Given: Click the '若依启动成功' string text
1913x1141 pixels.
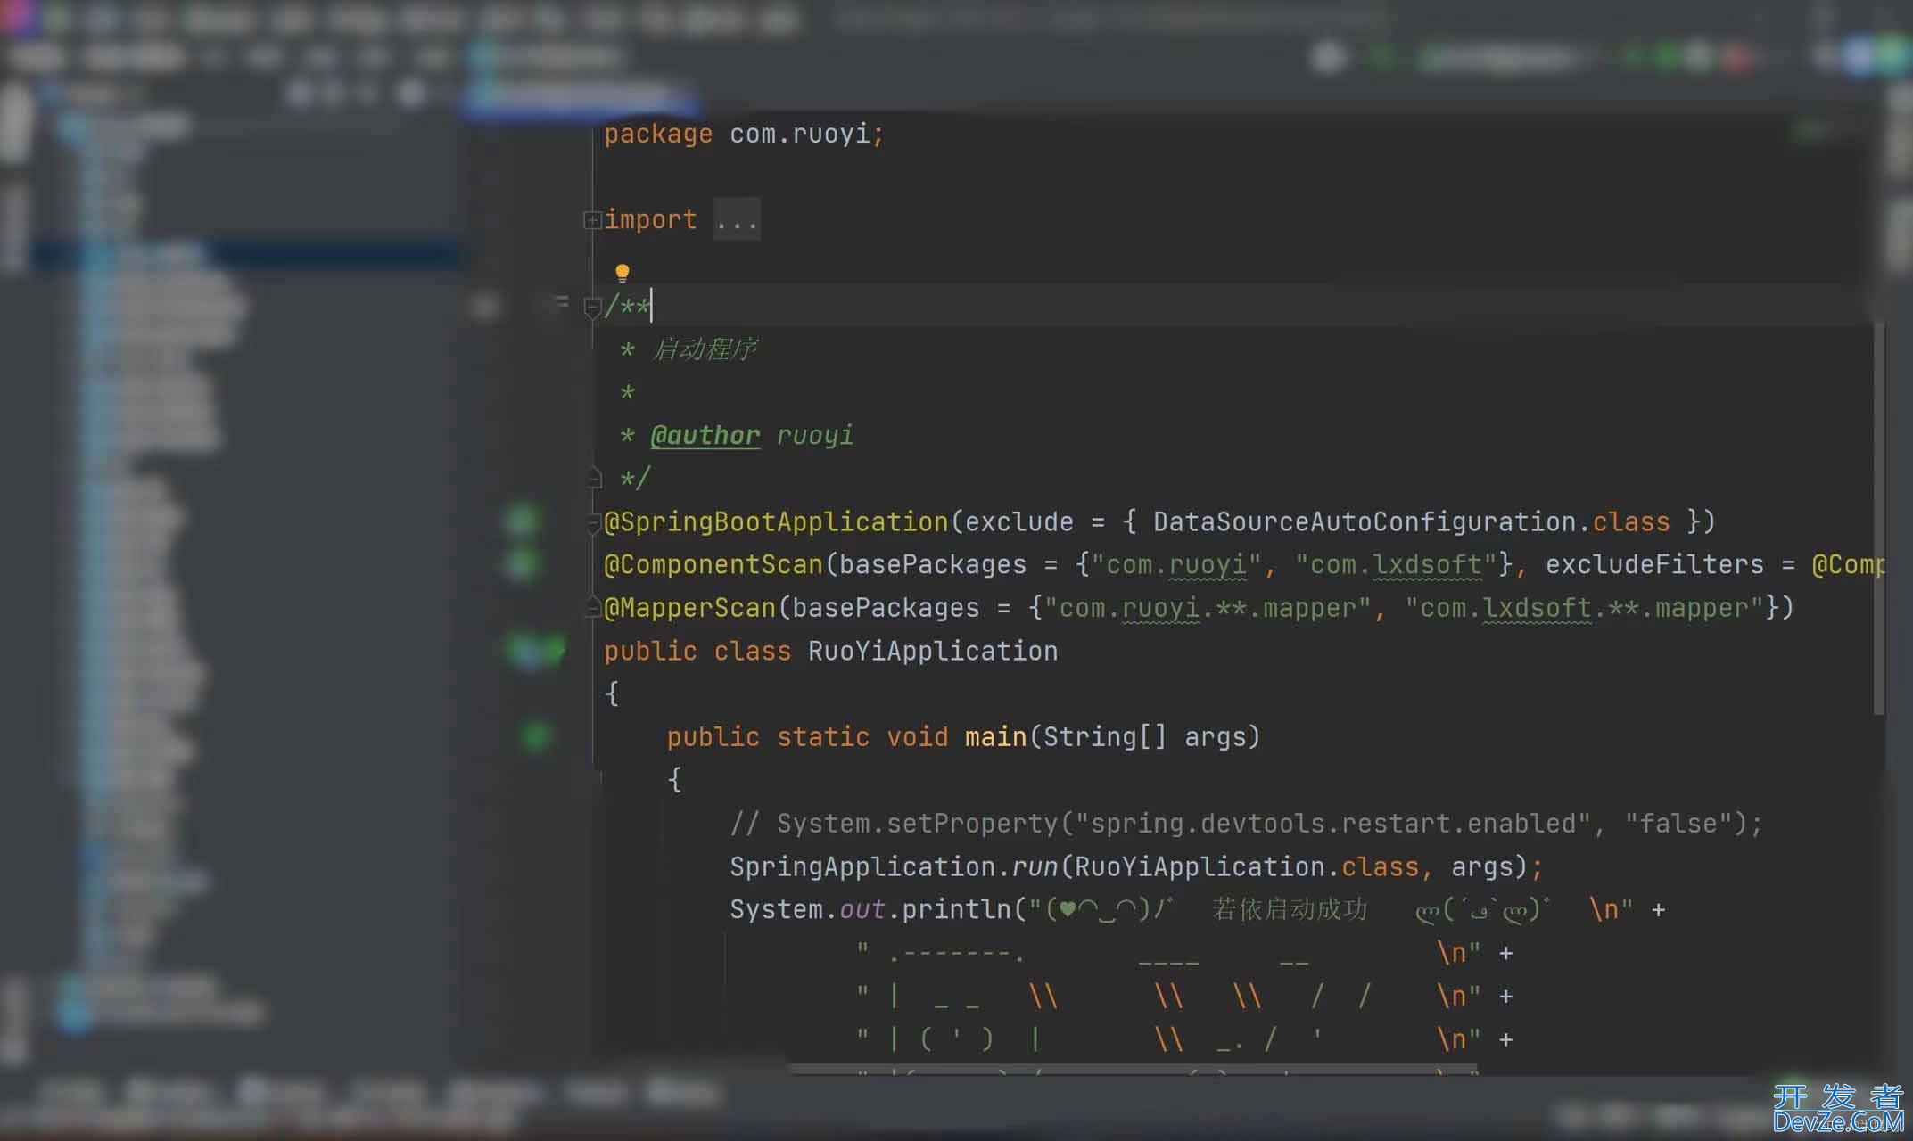Looking at the screenshot, I should [1289, 910].
